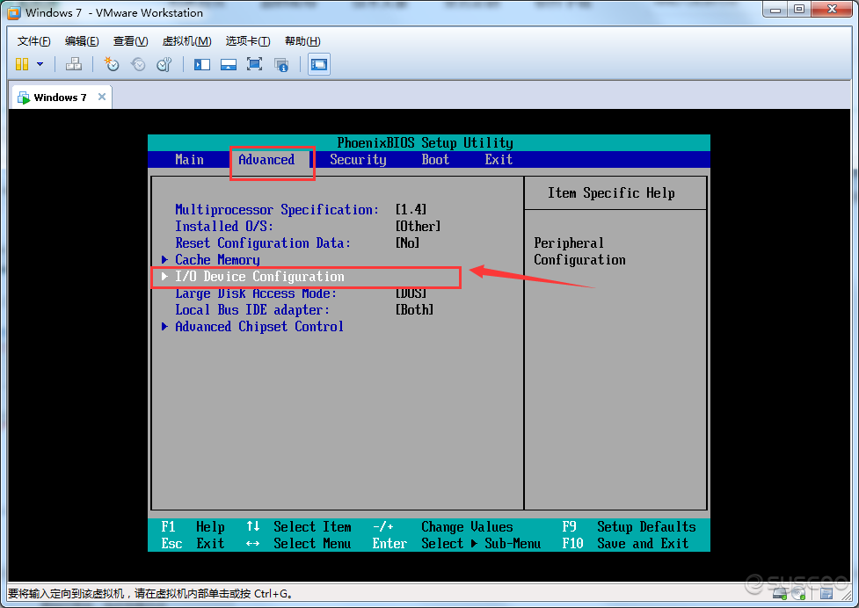Image resolution: width=859 pixels, height=608 pixels.
Task: Click the [1.4] value
Action: [411, 210]
